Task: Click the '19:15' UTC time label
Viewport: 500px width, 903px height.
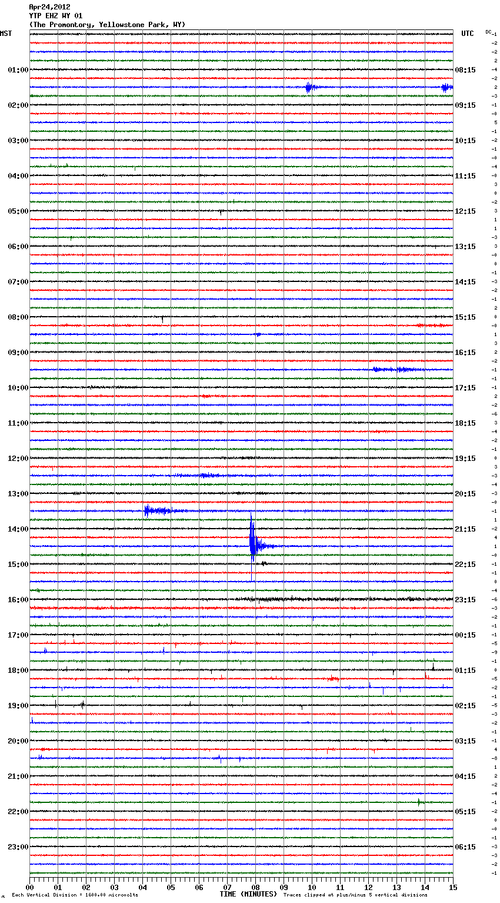Action: click(x=465, y=459)
